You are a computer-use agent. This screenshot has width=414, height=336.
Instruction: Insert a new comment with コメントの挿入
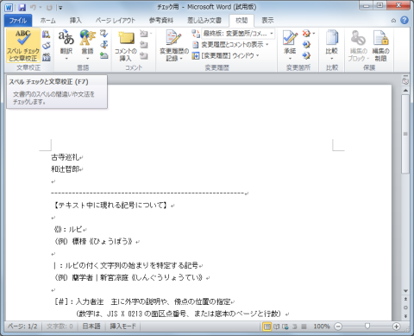[x=126, y=46]
